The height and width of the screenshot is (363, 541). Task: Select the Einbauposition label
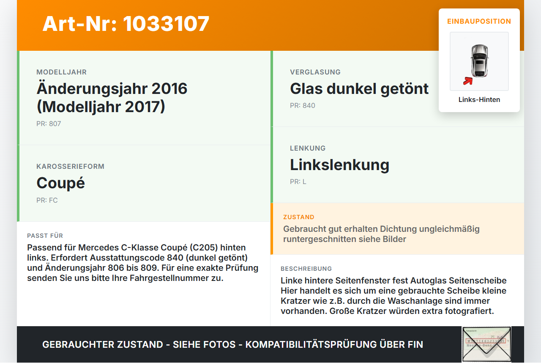(479, 21)
